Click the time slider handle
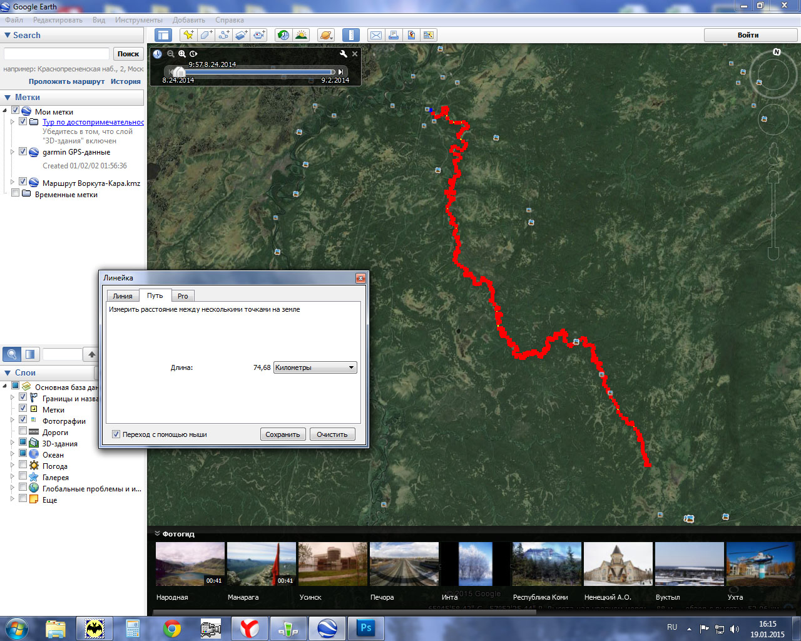 click(x=179, y=72)
